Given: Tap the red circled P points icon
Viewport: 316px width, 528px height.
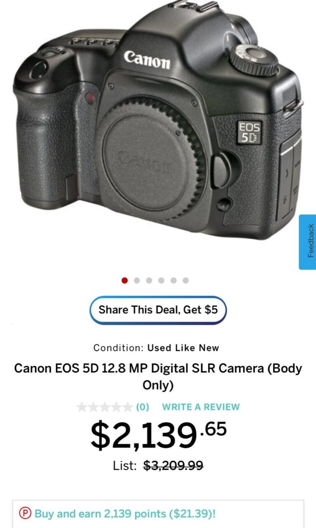Looking at the screenshot, I should click(x=25, y=514).
